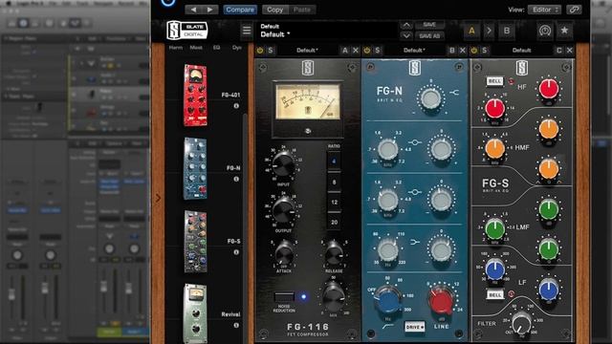Select the FG-401 module thumbnail
The image size is (612, 344).
pyautogui.click(x=195, y=96)
